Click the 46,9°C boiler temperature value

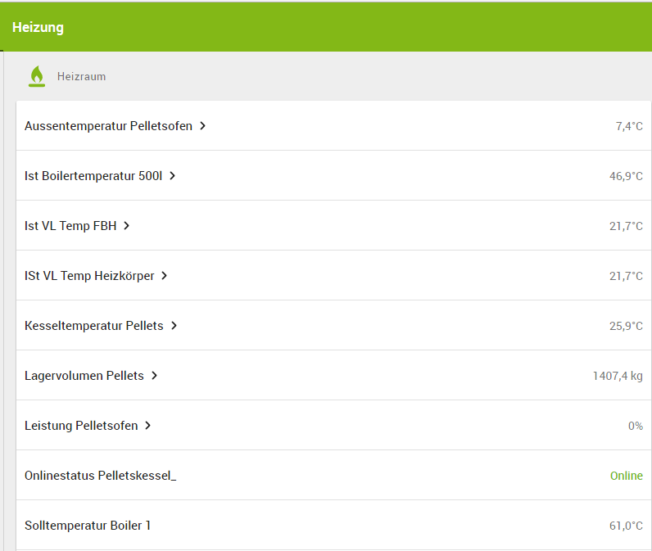click(626, 176)
